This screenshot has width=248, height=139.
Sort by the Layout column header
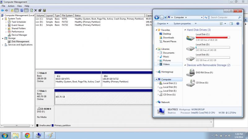[49, 15]
